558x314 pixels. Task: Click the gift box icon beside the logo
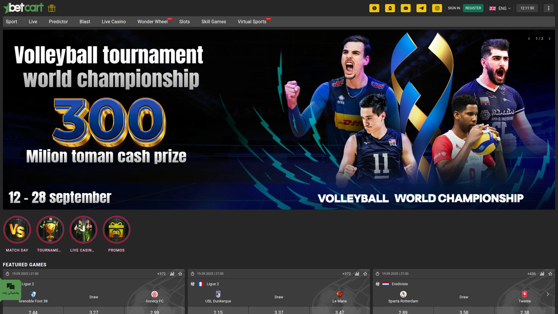click(51, 8)
